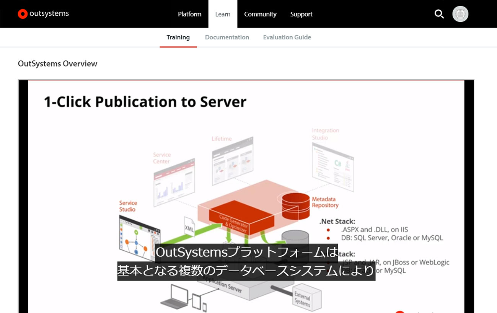The image size is (497, 313).
Task: Click the Service Center label in video
Action: 161,158
